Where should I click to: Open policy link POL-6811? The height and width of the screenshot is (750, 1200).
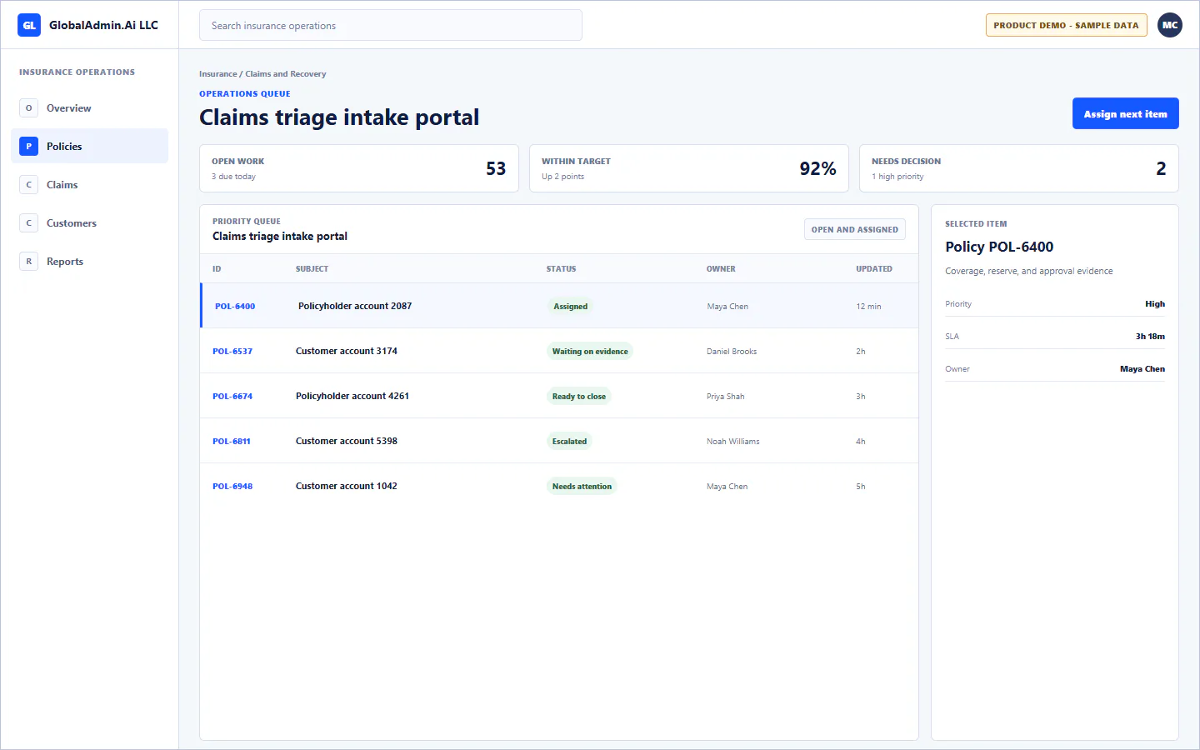(232, 442)
